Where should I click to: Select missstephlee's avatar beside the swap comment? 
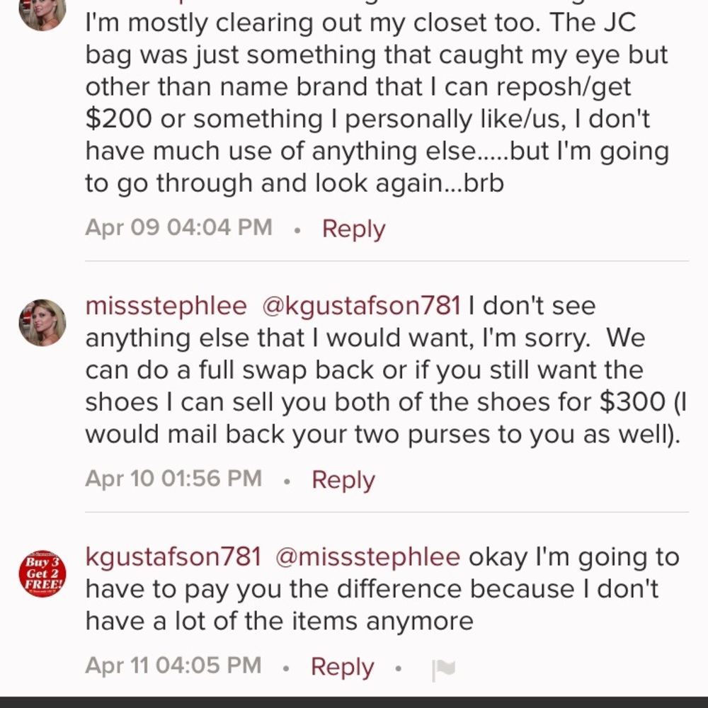coord(42,324)
